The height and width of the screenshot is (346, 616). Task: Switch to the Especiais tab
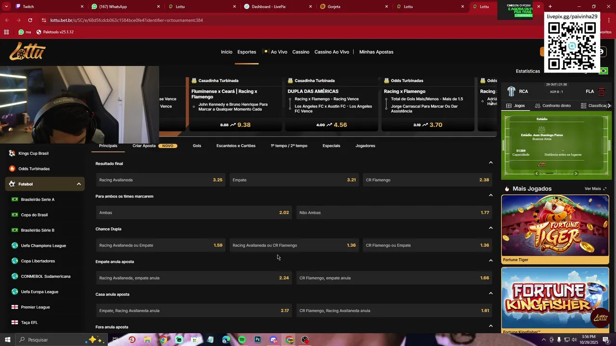click(x=331, y=146)
